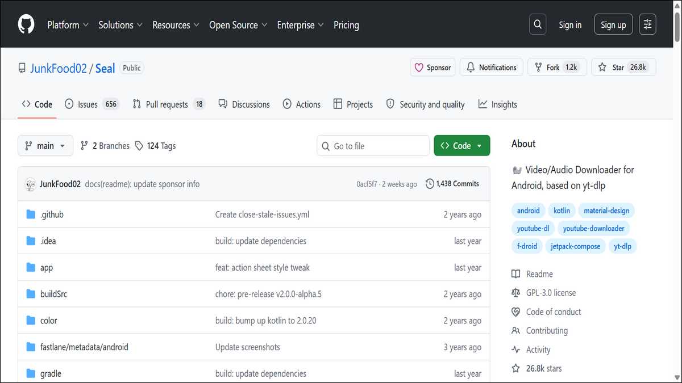This screenshot has width=682, height=383.
Task: Click the fastlane/metadata/android folder icon
Action: click(31, 347)
